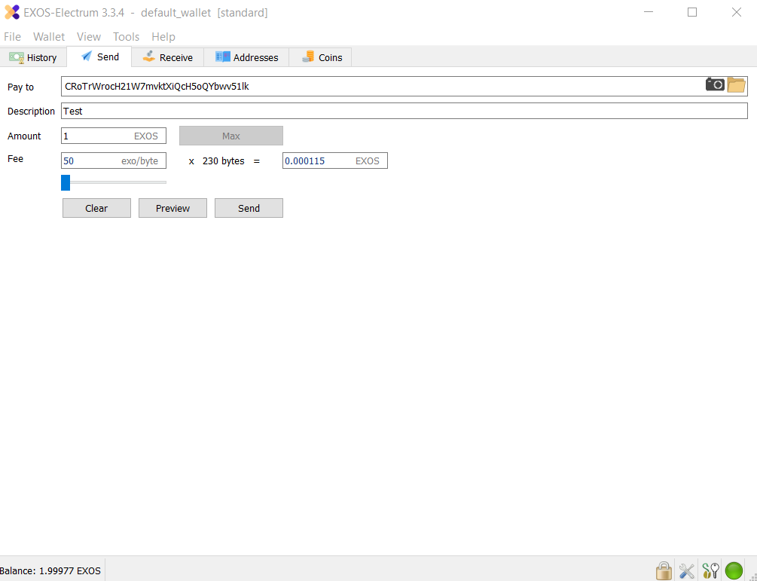This screenshot has height=581, width=757.
Task: Go to the Addresses tab
Action: tap(246, 57)
